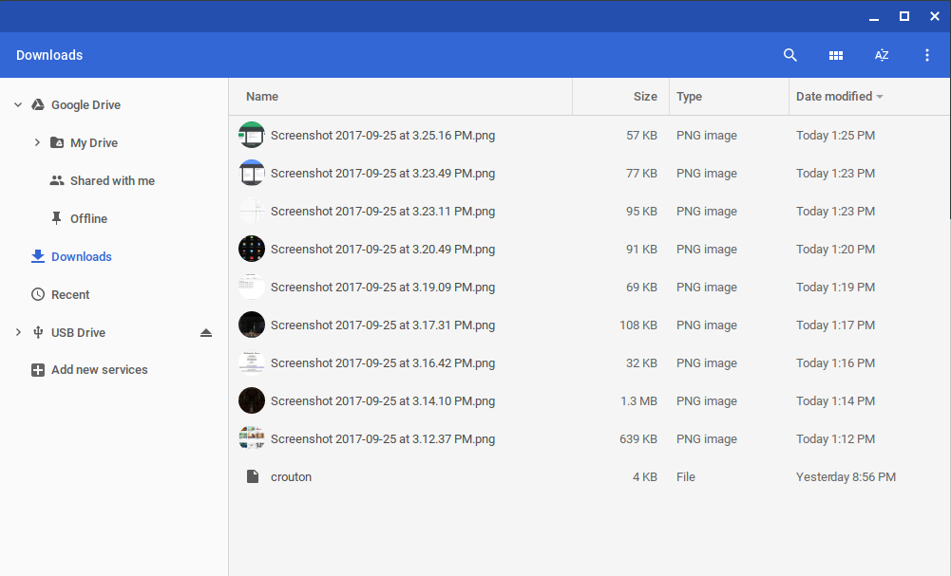Click the Google Drive icon in the sidebar
This screenshot has width=951, height=576.
coord(38,105)
